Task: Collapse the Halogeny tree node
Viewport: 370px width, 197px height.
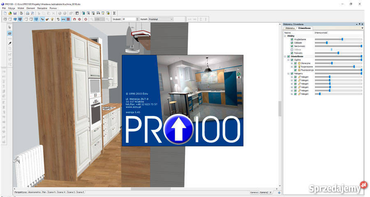Action: point(288,74)
